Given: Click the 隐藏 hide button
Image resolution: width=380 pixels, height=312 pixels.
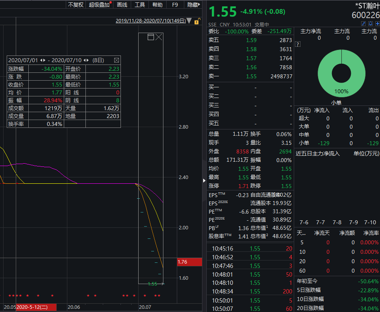Looking at the screenshot, I should (x=193, y=5).
